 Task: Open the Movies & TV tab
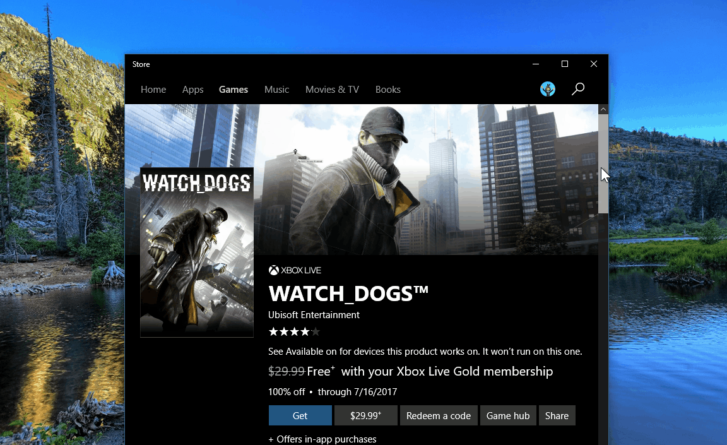(x=332, y=90)
